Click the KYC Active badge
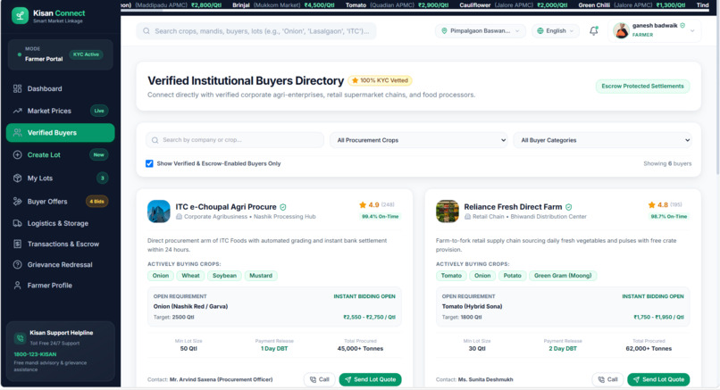The image size is (720, 390). [x=86, y=54]
